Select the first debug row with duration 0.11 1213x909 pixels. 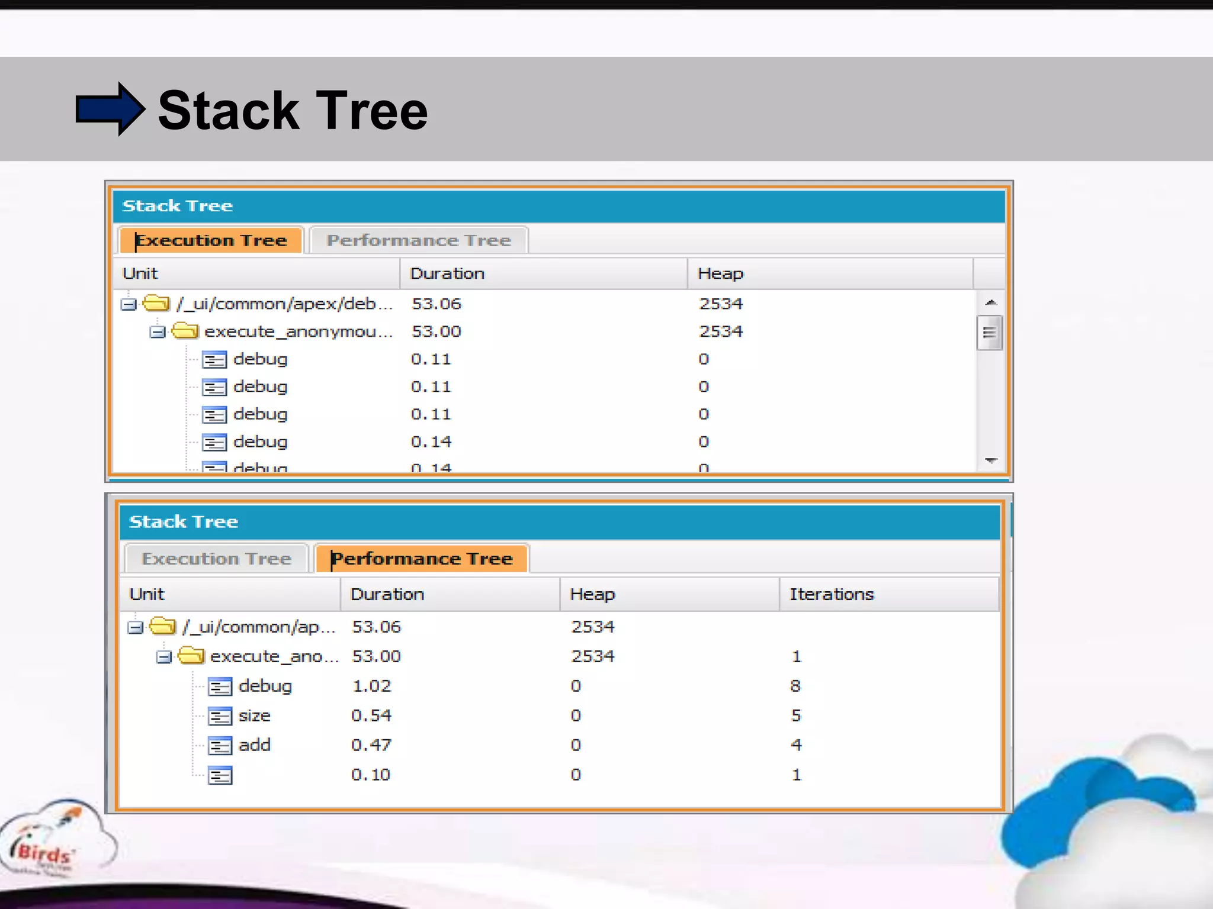point(260,359)
